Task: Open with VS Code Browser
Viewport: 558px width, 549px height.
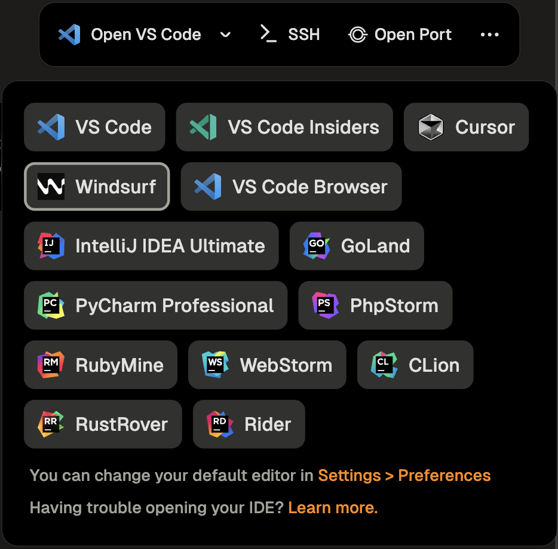Action: pyautogui.click(x=291, y=186)
